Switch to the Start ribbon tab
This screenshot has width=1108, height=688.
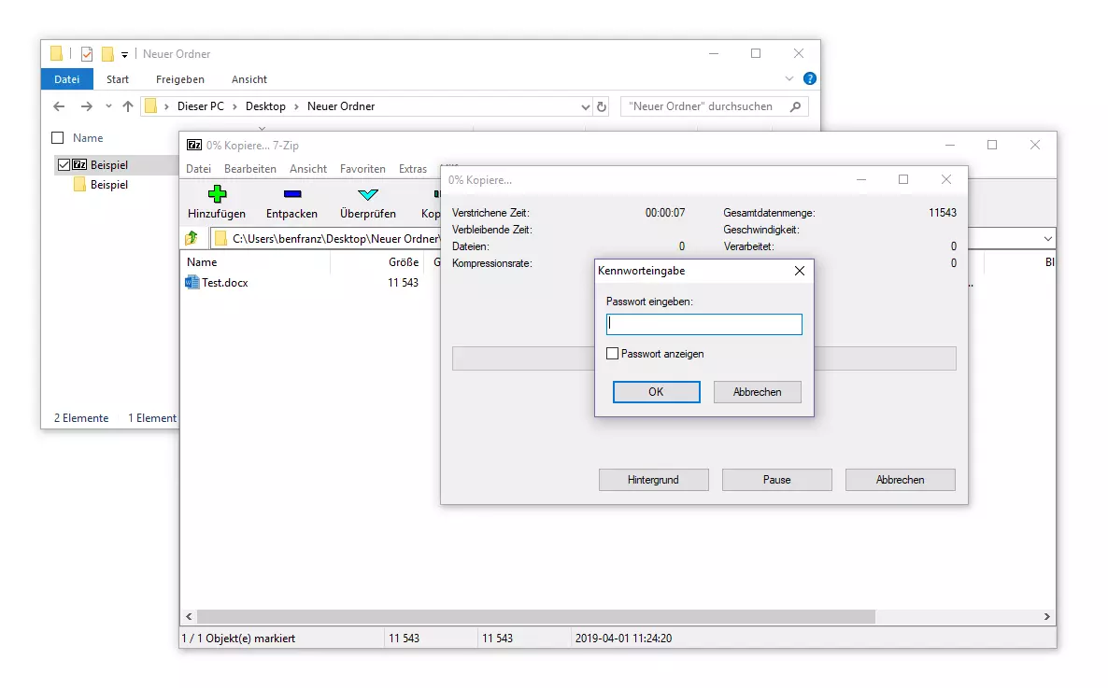(118, 79)
